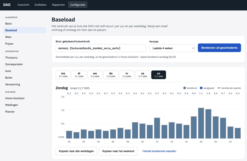Select Baseload in the sidebar
This screenshot has width=247, height=161.
point(25,30)
